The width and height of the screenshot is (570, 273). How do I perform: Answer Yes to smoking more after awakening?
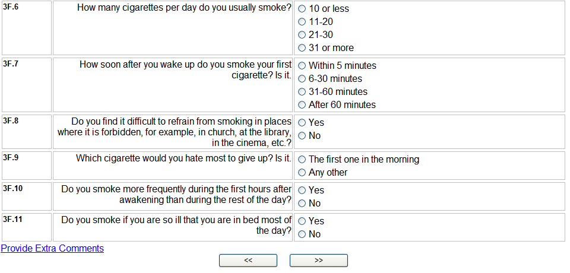point(302,191)
